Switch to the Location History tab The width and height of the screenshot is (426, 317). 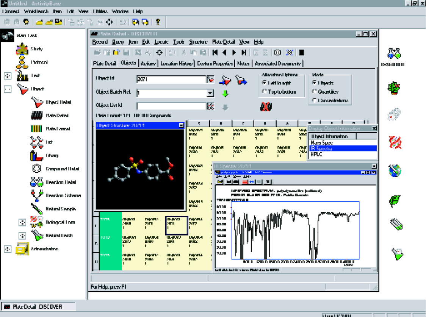(x=176, y=63)
